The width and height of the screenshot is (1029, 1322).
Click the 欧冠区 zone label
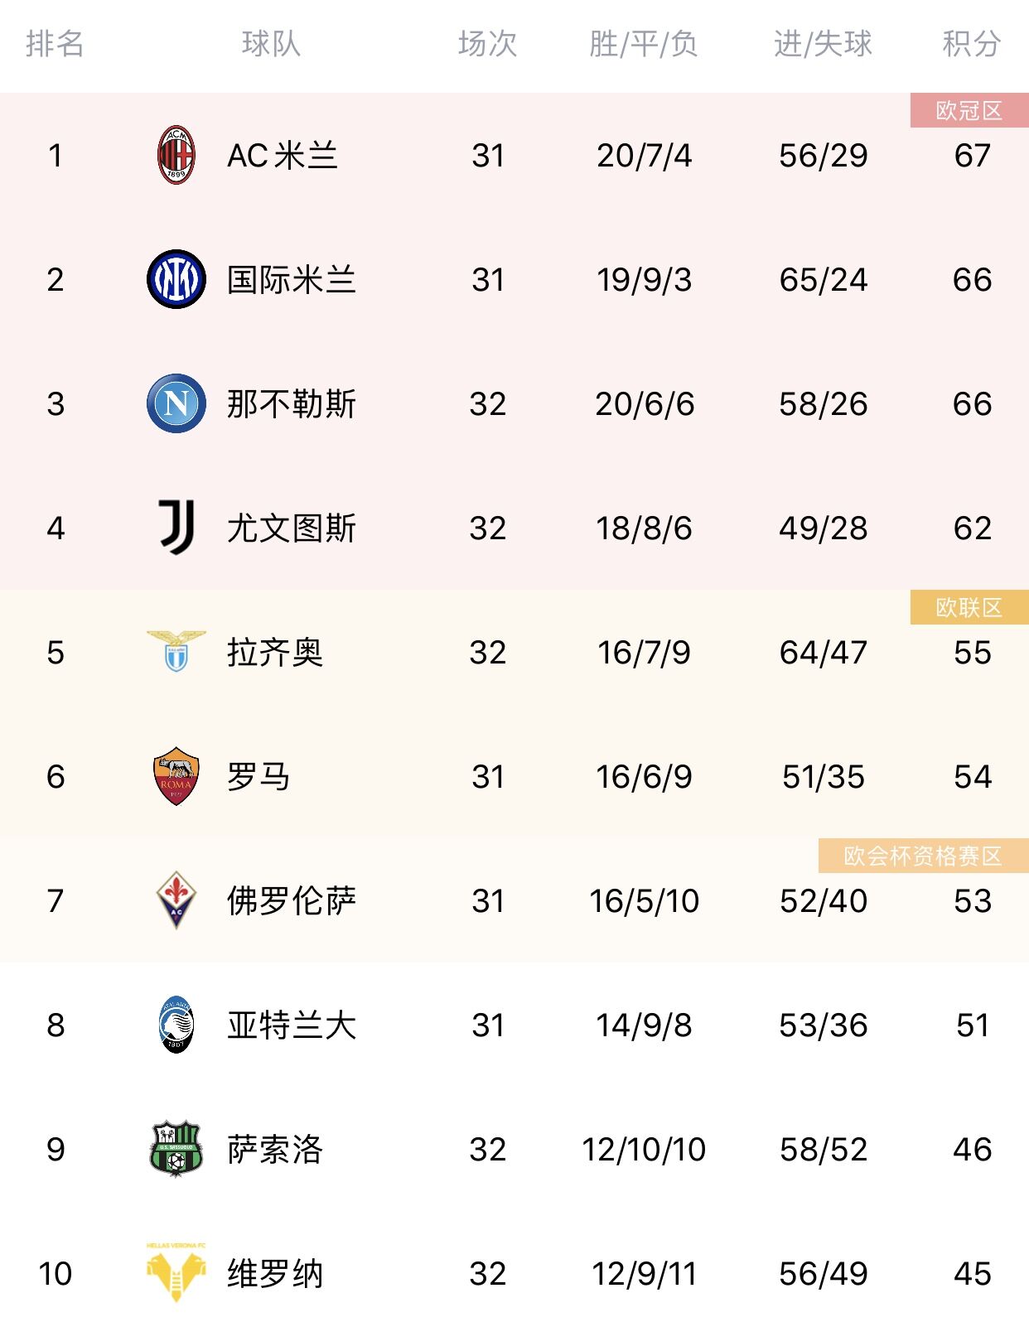969,110
